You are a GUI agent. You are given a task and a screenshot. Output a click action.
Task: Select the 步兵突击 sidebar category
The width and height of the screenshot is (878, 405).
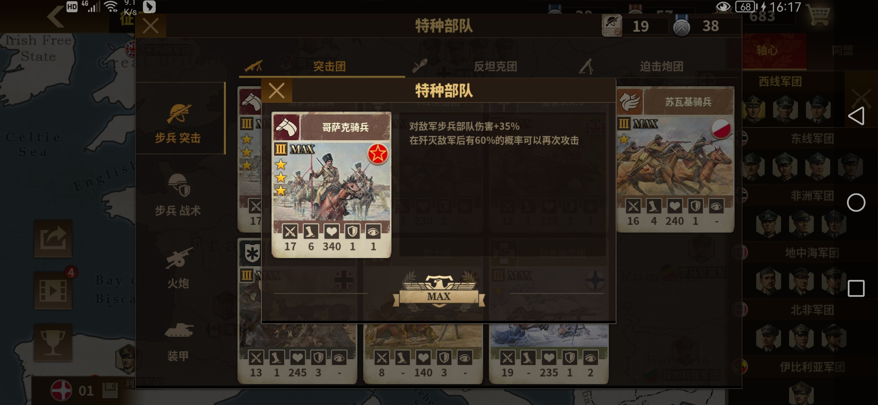coord(179,123)
